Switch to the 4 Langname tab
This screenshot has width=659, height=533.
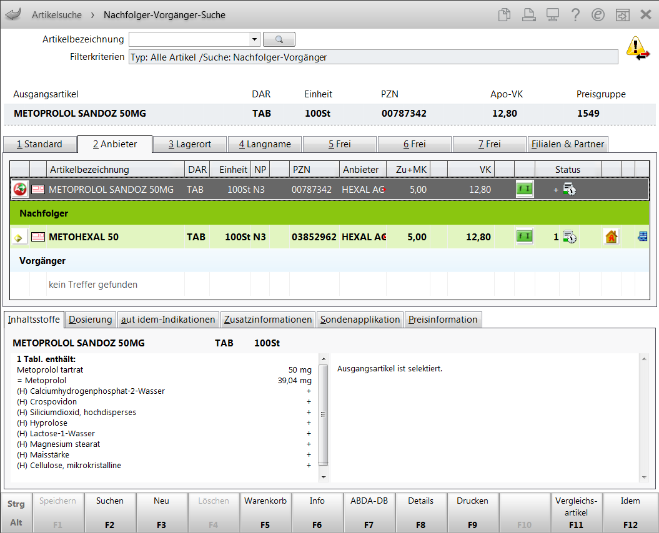coord(265,144)
